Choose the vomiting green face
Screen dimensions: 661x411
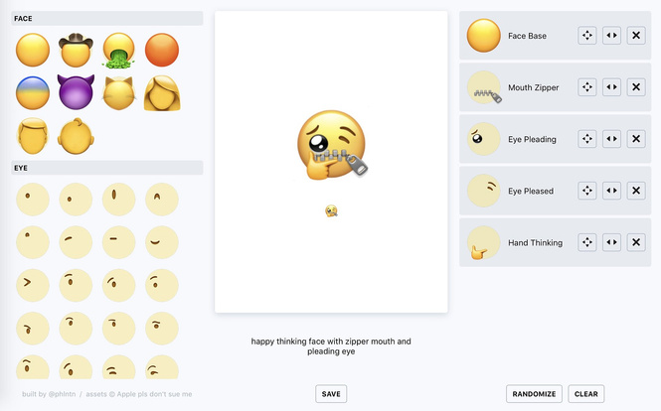[119, 50]
